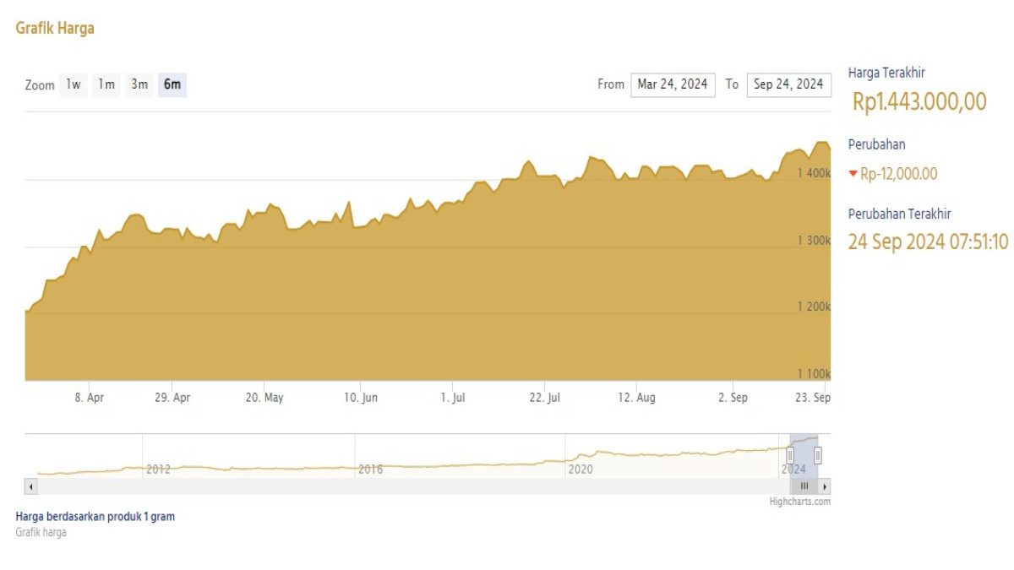This screenshot has width=1014, height=570.
Task: Click the '22. Jul' axis label
Action: [545, 398]
